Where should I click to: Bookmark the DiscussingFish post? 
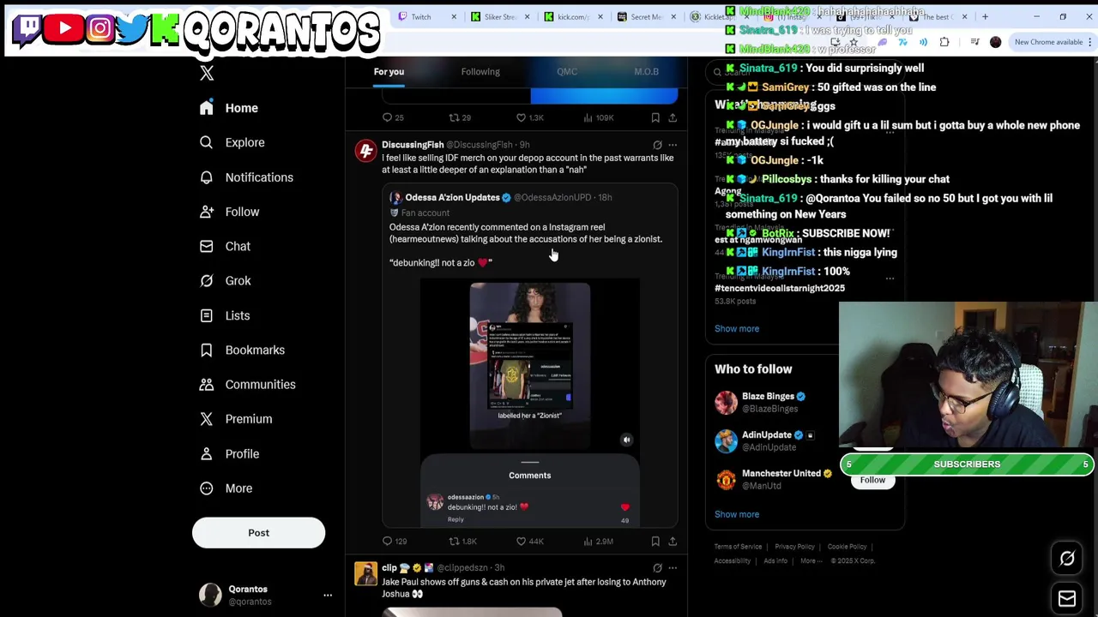pyautogui.click(x=655, y=542)
